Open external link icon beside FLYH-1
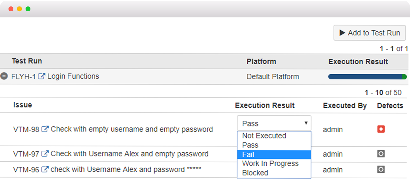This screenshot has height=196, width=410. point(41,76)
